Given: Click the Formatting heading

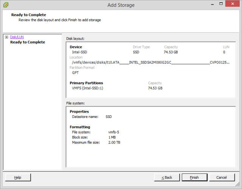Looking at the screenshot, I should (x=80, y=127).
